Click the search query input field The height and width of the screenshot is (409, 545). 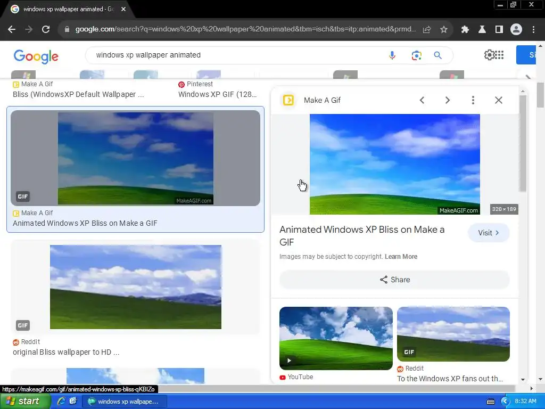[x=236, y=55]
